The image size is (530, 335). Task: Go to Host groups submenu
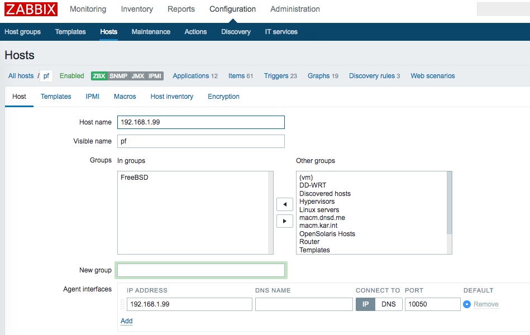[23, 32]
